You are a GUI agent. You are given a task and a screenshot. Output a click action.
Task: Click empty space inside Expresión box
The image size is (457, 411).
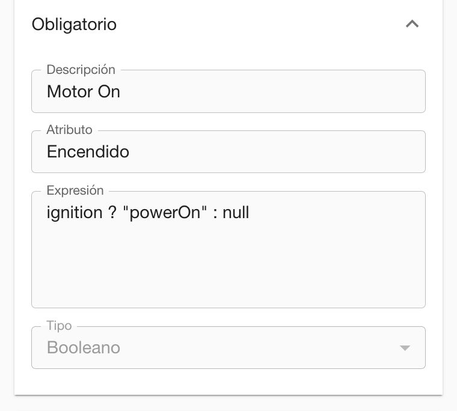coord(228,270)
